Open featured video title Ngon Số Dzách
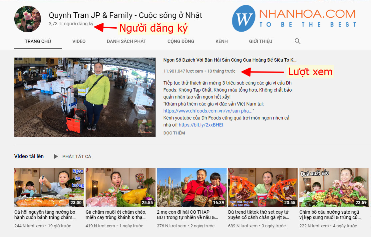 click(230, 60)
